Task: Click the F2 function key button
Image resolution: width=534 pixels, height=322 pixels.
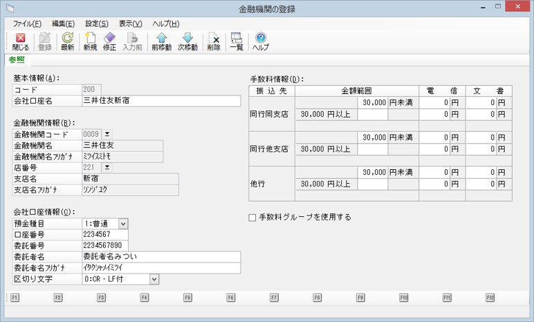Action: click(58, 298)
